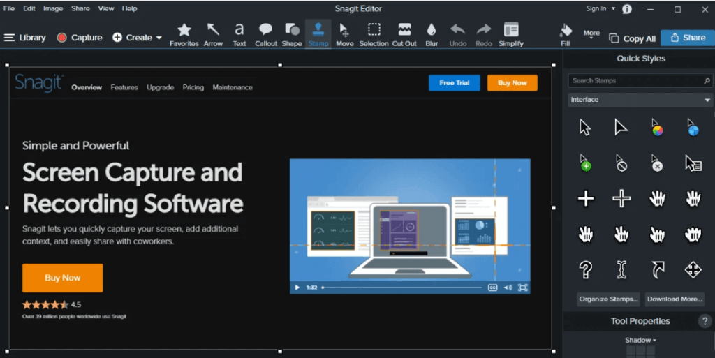Pick the closed grabbing fist stamp
The height and width of the screenshot is (358, 715).
(x=693, y=234)
